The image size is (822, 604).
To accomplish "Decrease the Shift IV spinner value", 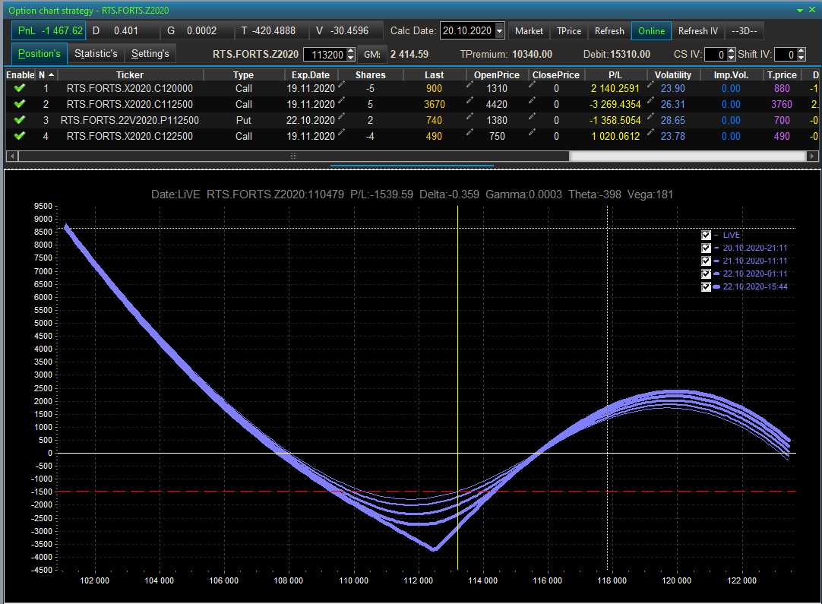I will (x=801, y=58).
